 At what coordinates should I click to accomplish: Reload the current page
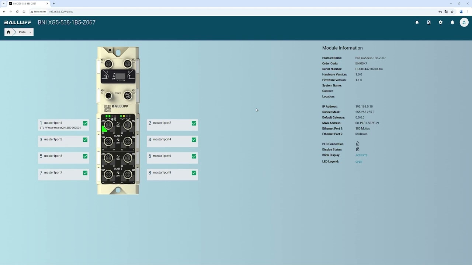pyautogui.click(x=17, y=11)
